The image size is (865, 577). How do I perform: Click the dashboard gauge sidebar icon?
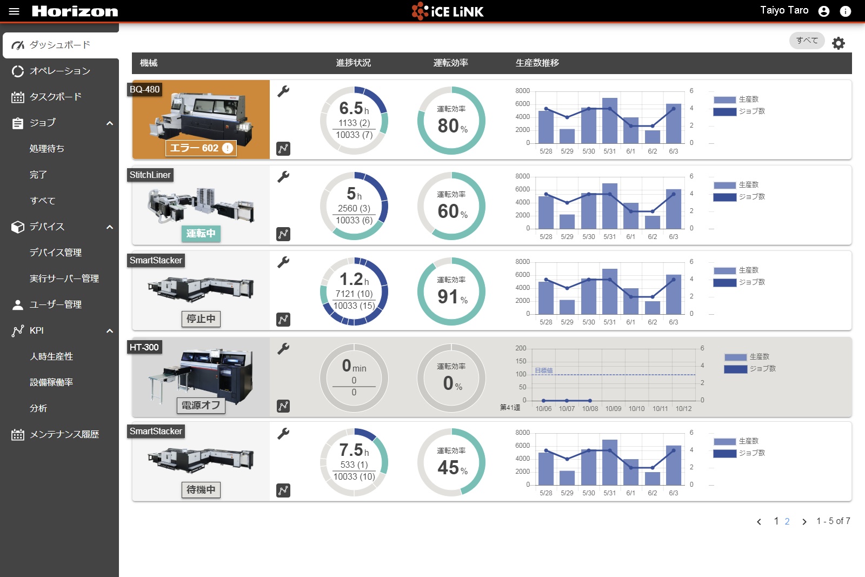coord(18,45)
